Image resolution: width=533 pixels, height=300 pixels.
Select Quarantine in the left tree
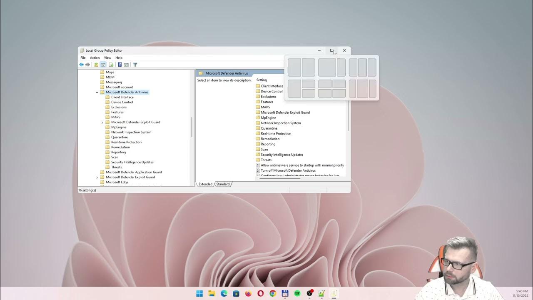click(120, 137)
